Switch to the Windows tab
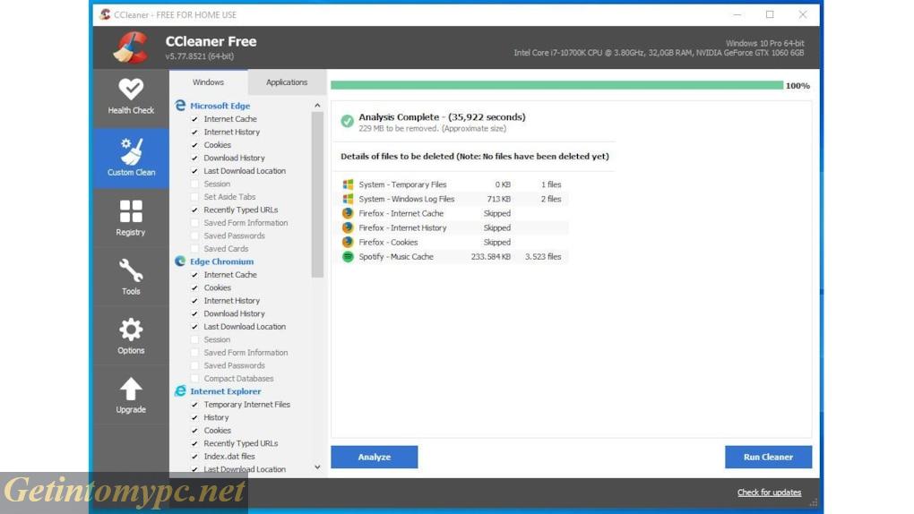914x514 pixels. [208, 82]
